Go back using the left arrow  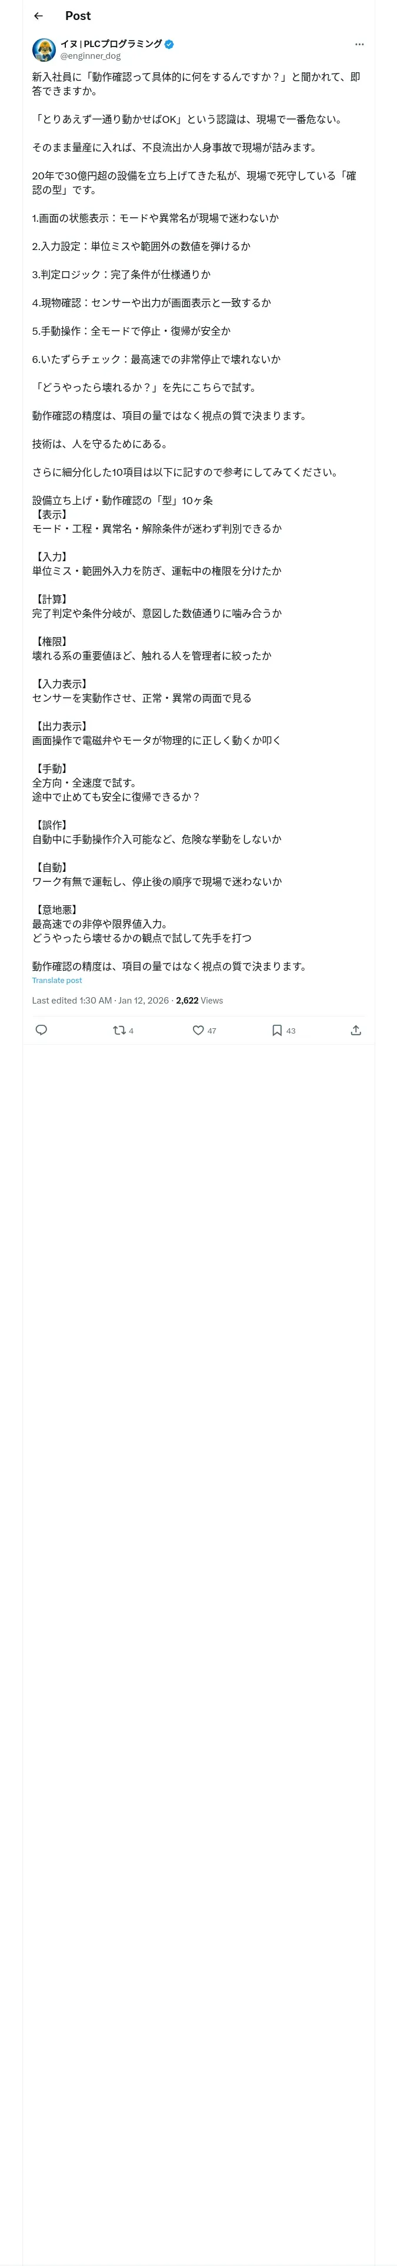coord(38,16)
